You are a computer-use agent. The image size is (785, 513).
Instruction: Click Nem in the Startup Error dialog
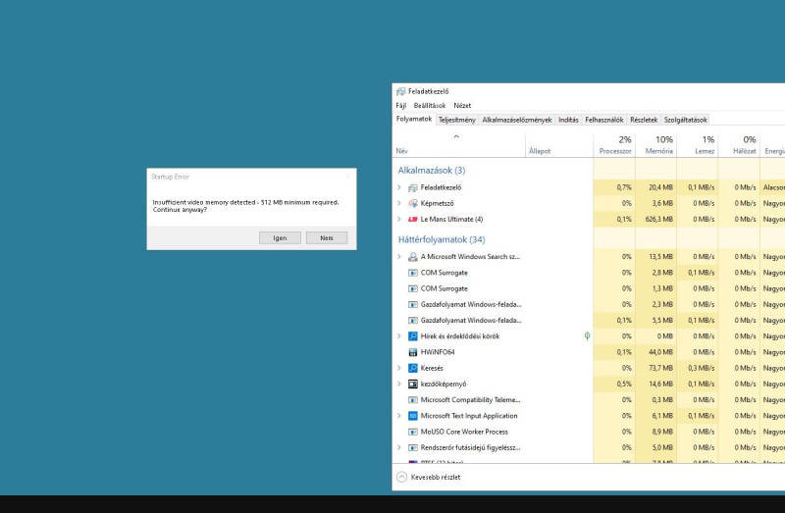click(327, 238)
